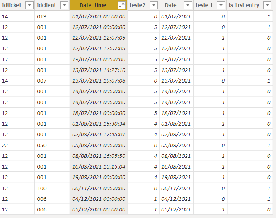Select the Is first entry column header label
Image resolution: width=276 pixels, height=218 pixels.
coord(244,5)
